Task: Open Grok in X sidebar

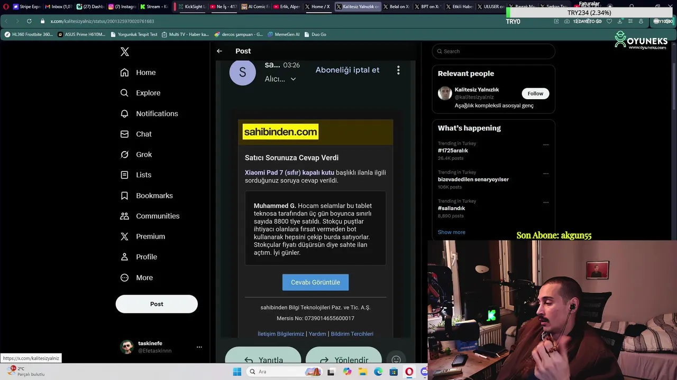Action: click(136, 155)
